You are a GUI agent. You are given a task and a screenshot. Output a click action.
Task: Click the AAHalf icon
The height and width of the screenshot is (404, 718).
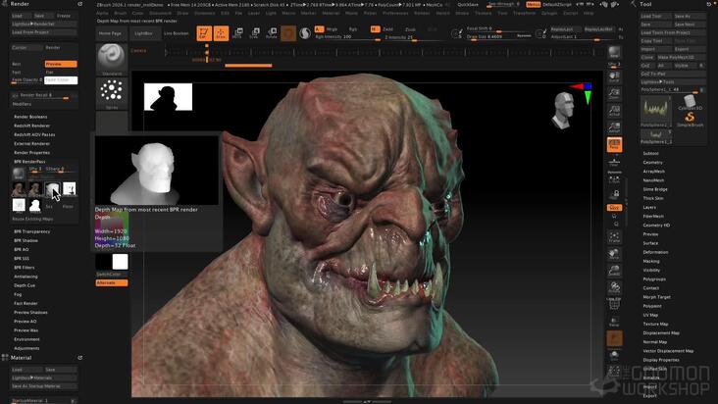[614, 127]
